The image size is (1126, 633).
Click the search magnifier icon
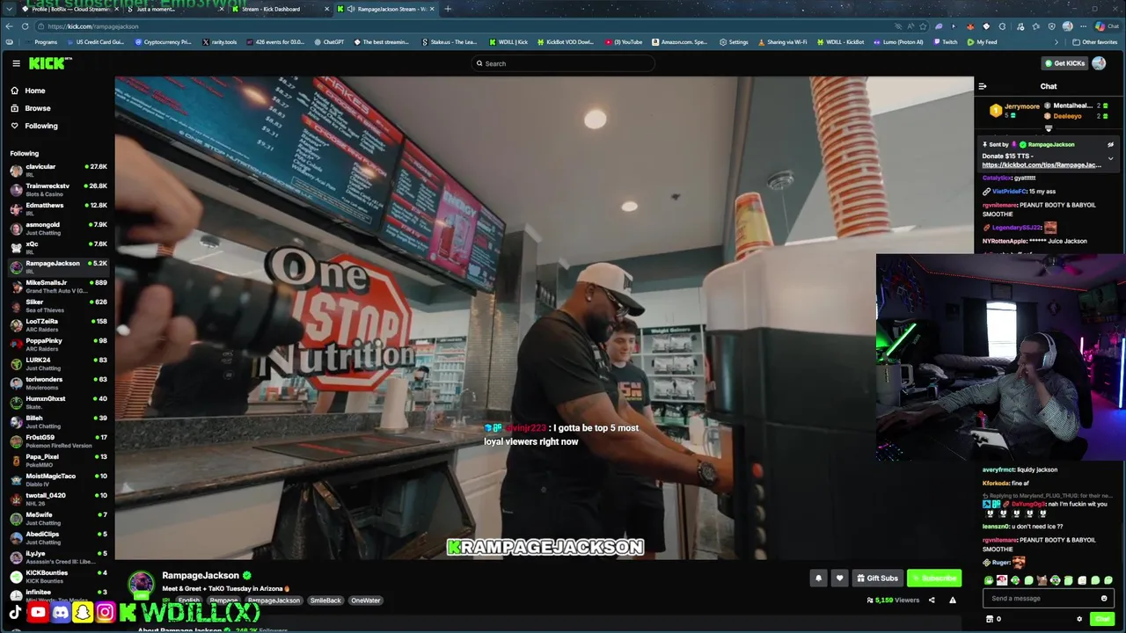point(479,63)
